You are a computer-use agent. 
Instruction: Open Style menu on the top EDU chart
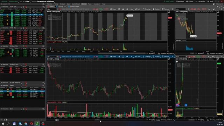pos(138,9)
